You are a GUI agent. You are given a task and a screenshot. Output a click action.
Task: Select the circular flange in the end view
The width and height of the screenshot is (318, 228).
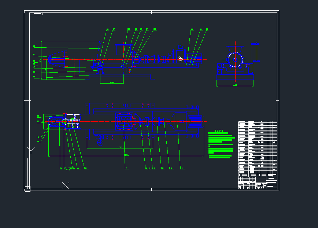coord(235,60)
